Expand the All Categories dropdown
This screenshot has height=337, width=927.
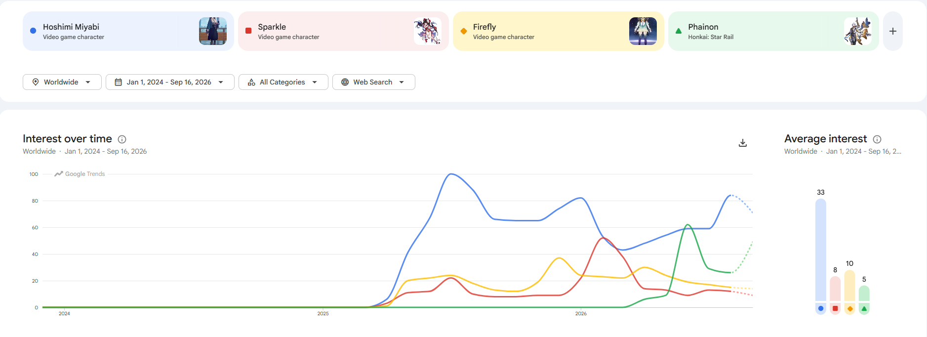point(283,82)
